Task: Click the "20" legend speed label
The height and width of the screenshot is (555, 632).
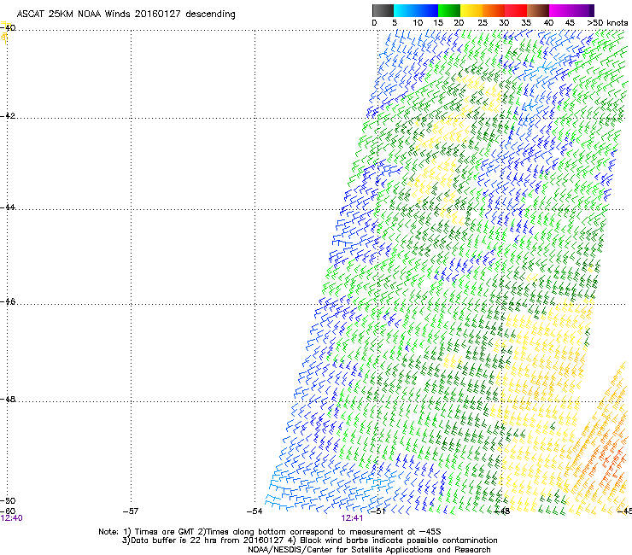Action: tap(459, 23)
